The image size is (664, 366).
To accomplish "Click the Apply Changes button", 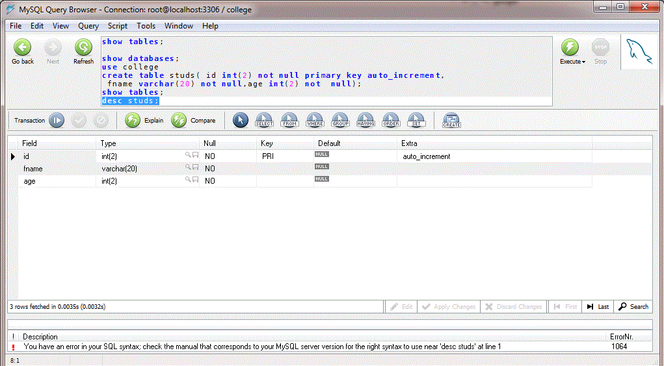I will [449, 307].
